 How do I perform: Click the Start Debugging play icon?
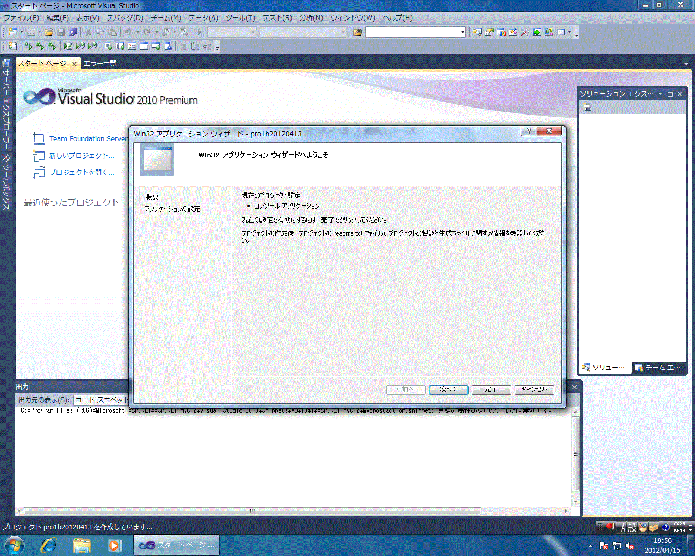[200, 32]
